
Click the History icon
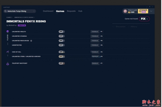pyautogui.click(x=129, y=27)
